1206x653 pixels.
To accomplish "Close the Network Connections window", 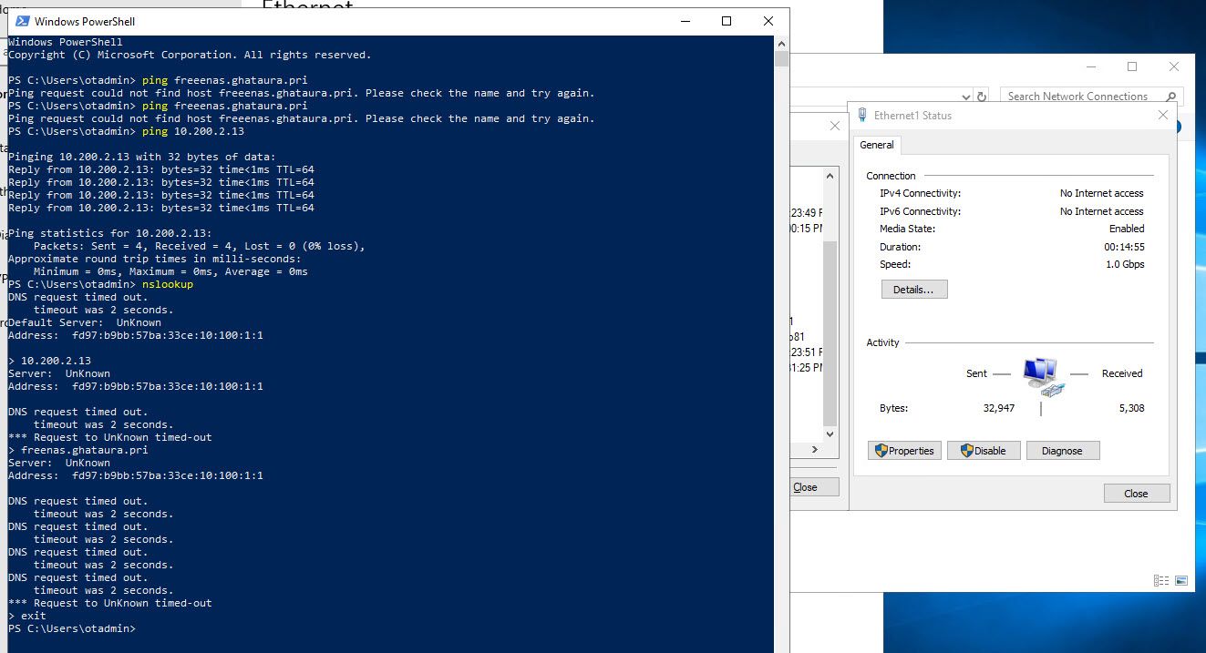I will click(1174, 66).
